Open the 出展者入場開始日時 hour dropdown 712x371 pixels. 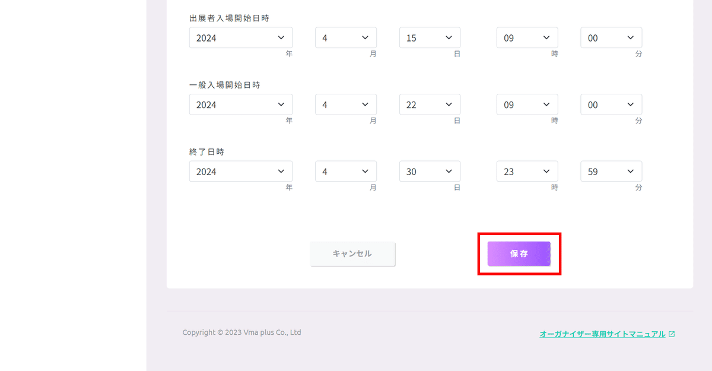tap(527, 38)
